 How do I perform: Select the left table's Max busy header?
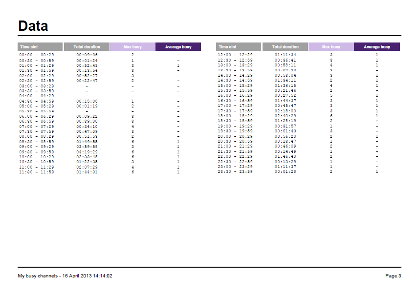(132, 47)
